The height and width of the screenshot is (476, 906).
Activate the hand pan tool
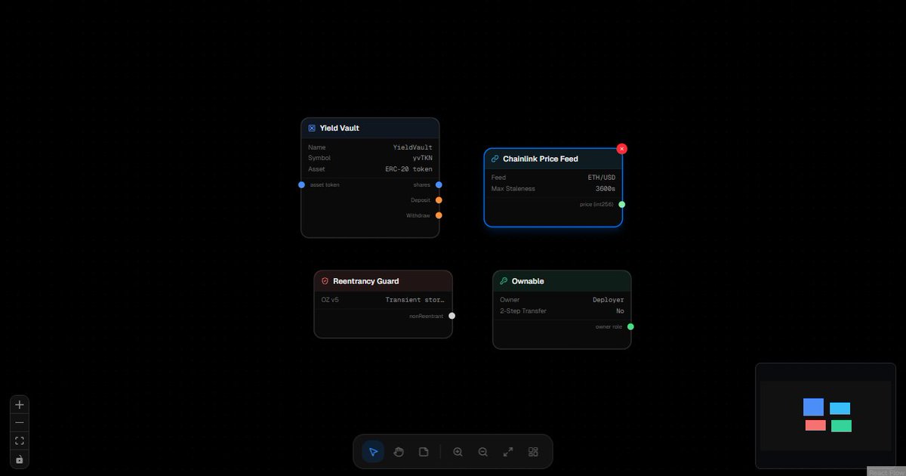399,452
